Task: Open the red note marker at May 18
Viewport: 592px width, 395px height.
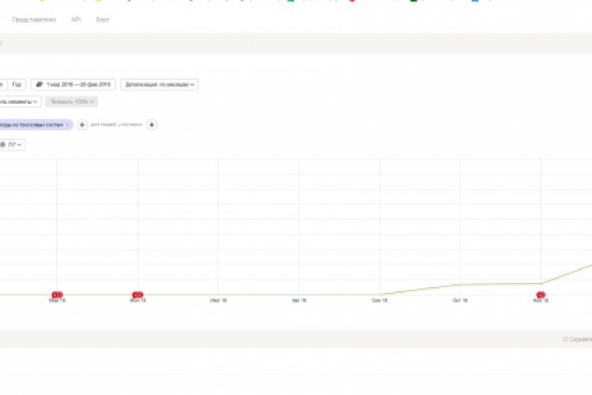Action: pos(57,295)
